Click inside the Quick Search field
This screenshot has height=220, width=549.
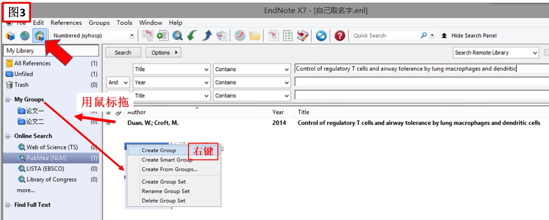click(x=385, y=36)
